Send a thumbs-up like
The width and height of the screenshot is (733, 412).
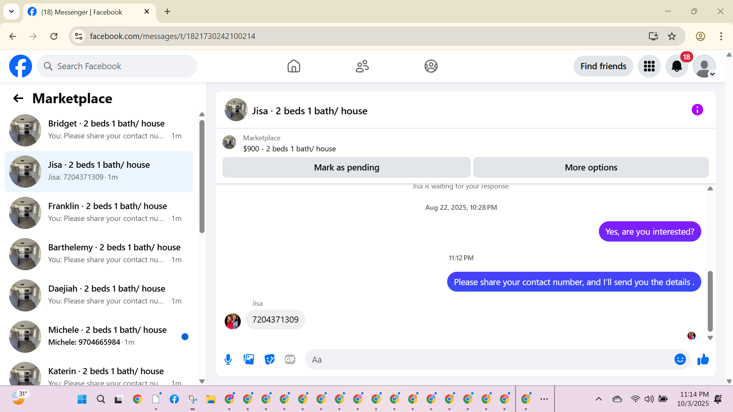pyautogui.click(x=703, y=359)
